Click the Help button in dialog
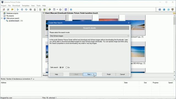The image size is (176, 99). pyautogui.click(x=56, y=74)
